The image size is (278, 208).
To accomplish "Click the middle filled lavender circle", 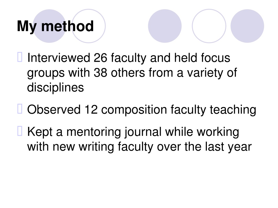I will 165,26.
